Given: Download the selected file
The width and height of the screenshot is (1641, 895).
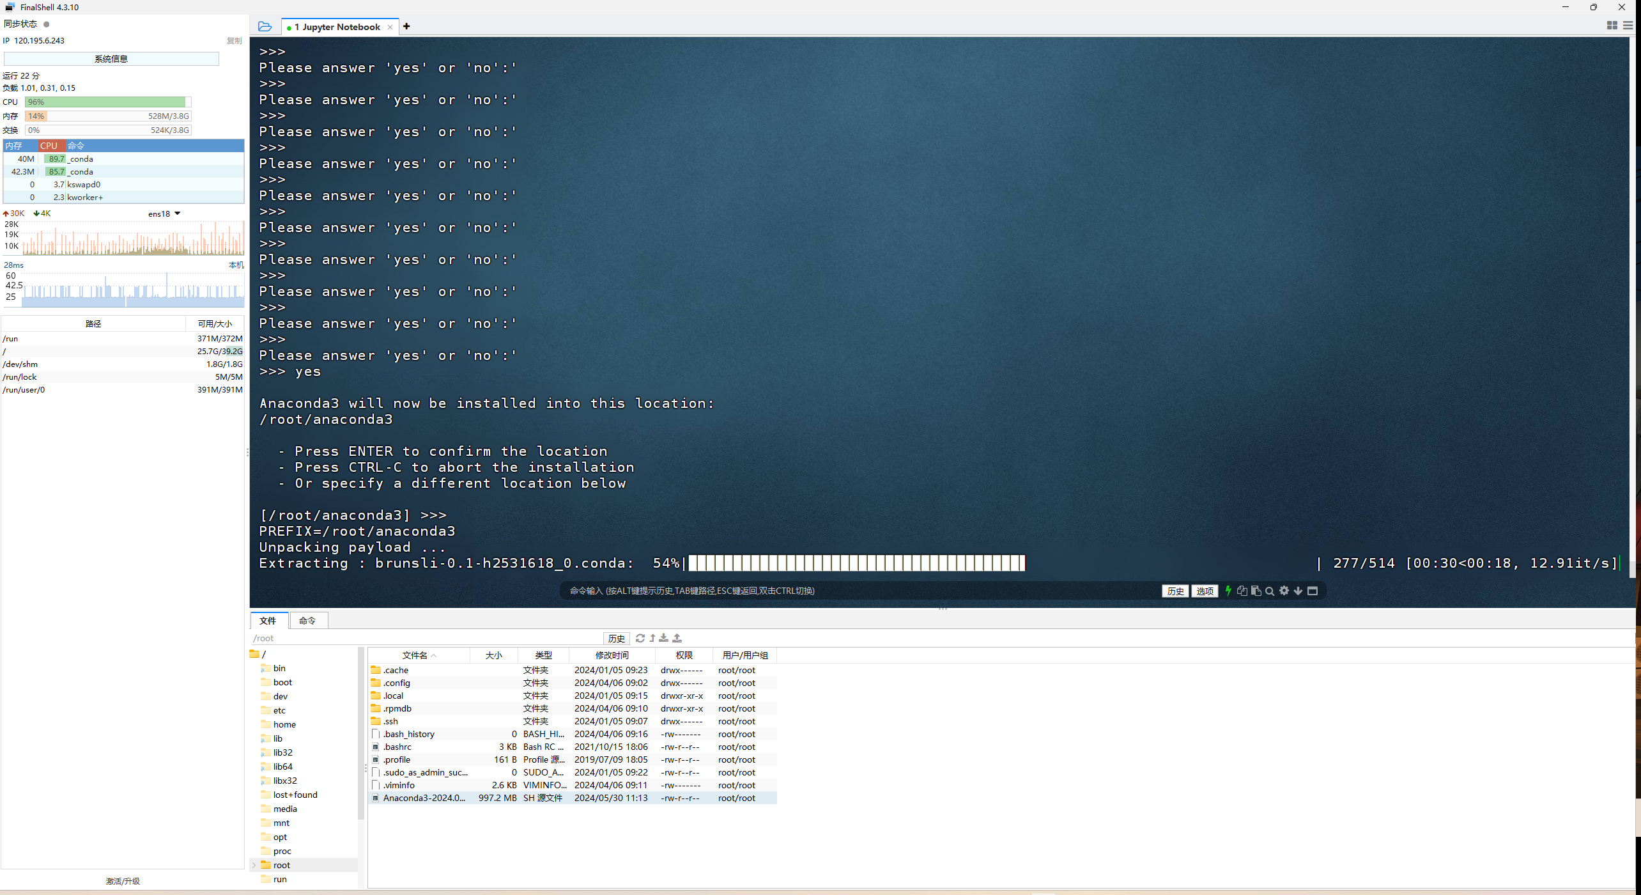Looking at the screenshot, I should pos(664,638).
